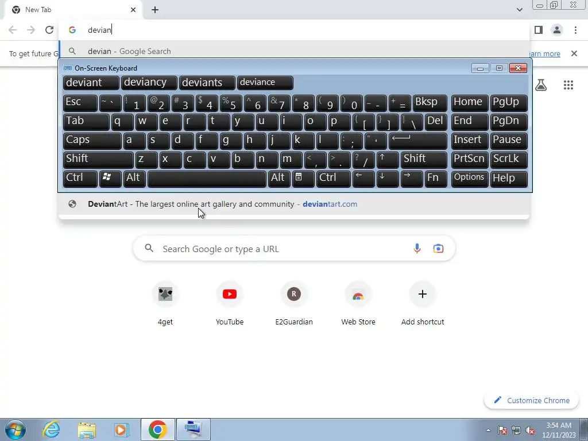The height and width of the screenshot is (441, 588).
Task: Open the Web Store shortcut
Action: 358,304
